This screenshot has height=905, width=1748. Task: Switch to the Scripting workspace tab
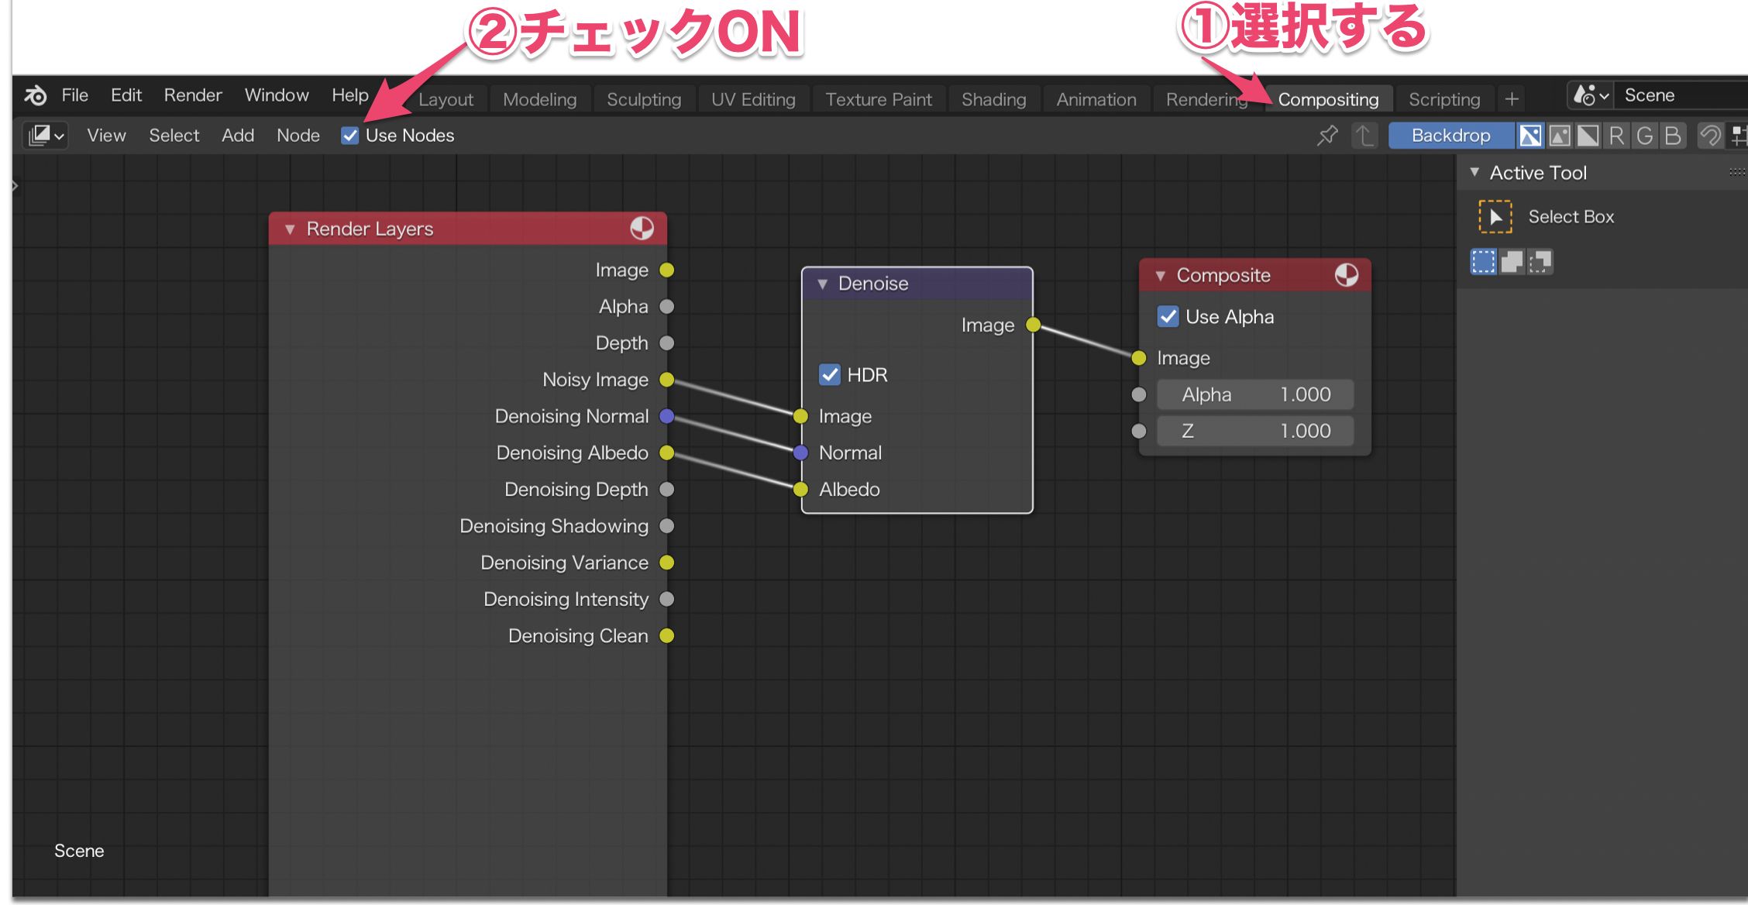[x=1443, y=99]
